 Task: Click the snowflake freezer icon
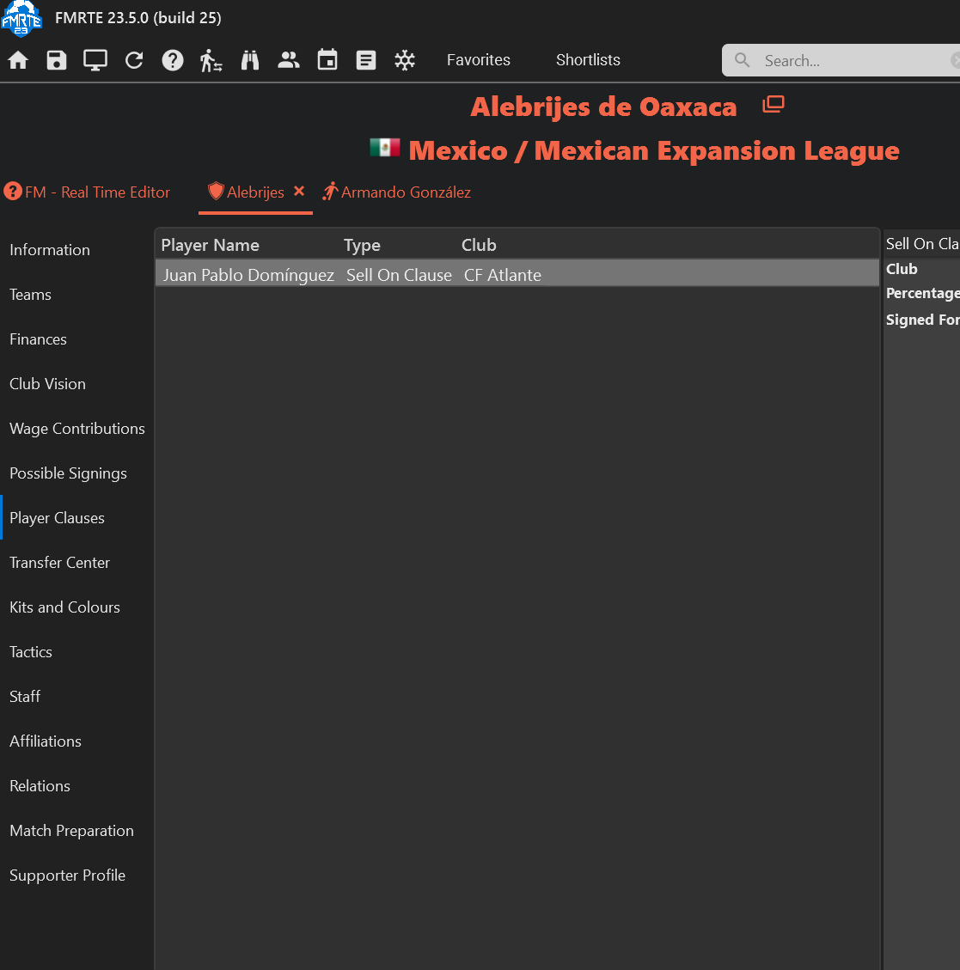(405, 60)
